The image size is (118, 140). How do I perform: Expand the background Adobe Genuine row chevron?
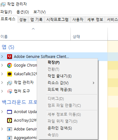coord(2,129)
